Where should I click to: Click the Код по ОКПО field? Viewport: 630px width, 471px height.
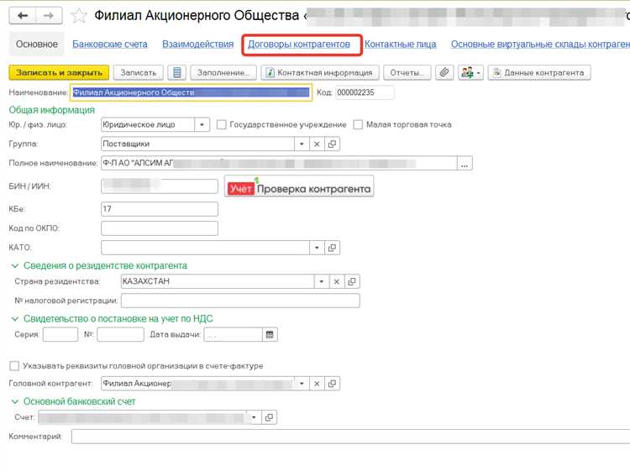pos(160,228)
